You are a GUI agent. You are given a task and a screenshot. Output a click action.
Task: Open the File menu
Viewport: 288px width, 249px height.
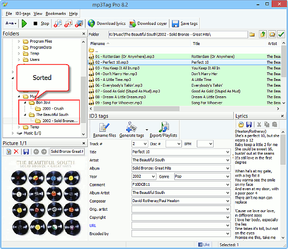[9, 13]
